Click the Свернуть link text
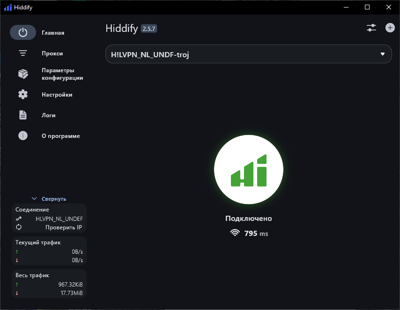This screenshot has height=310, width=400. pos(54,199)
